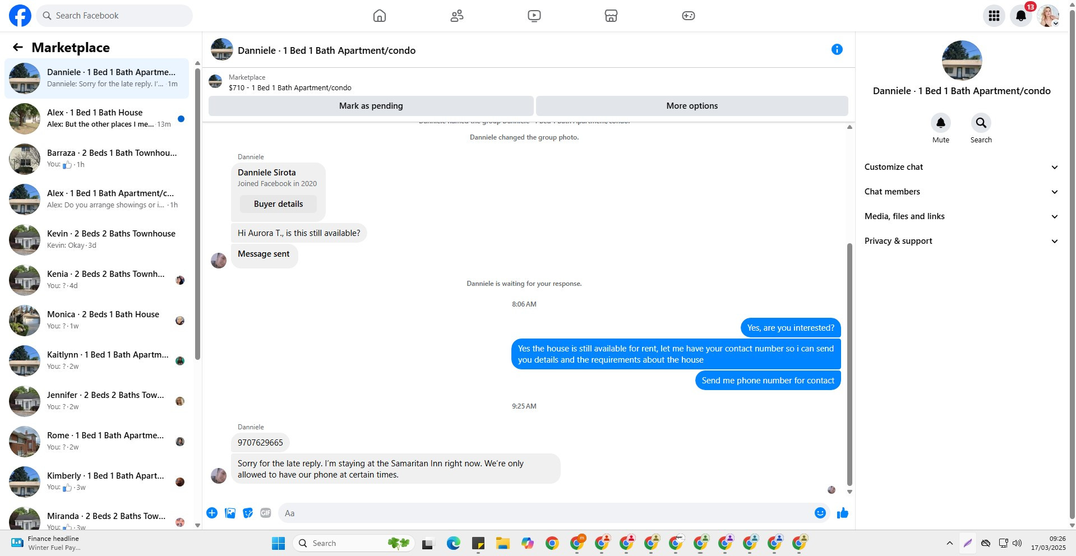The height and width of the screenshot is (556, 1076).
Task: Open the Facebook menu grid icon
Action: point(994,16)
